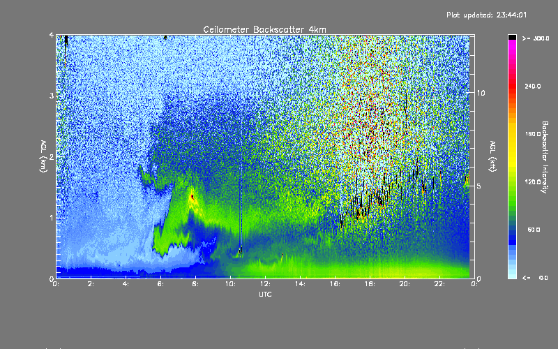Click the red hotspot in the green plume near 8 UTC
Viewport: 558px width, 349px height.
(x=193, y=197)
